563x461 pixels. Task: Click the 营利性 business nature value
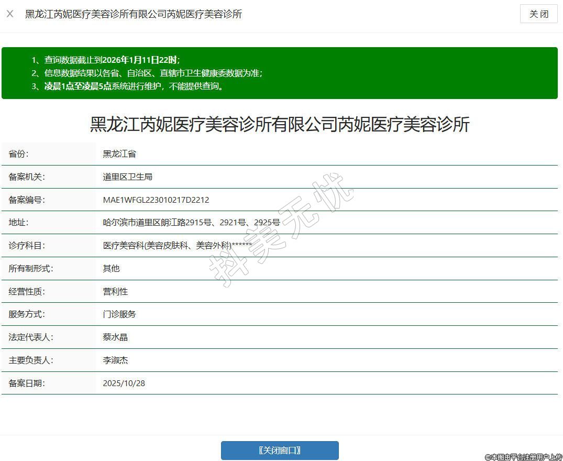pos(115,291)
